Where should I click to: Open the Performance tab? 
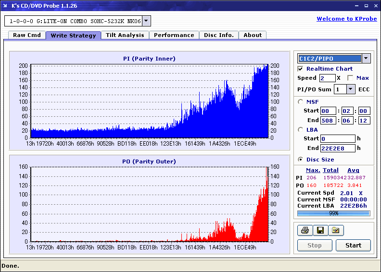pos(174,35)
